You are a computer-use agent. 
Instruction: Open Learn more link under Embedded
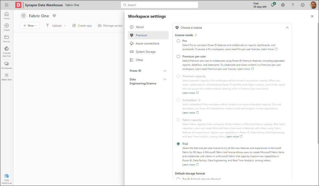pyautogui.click(x=190, y=113)
